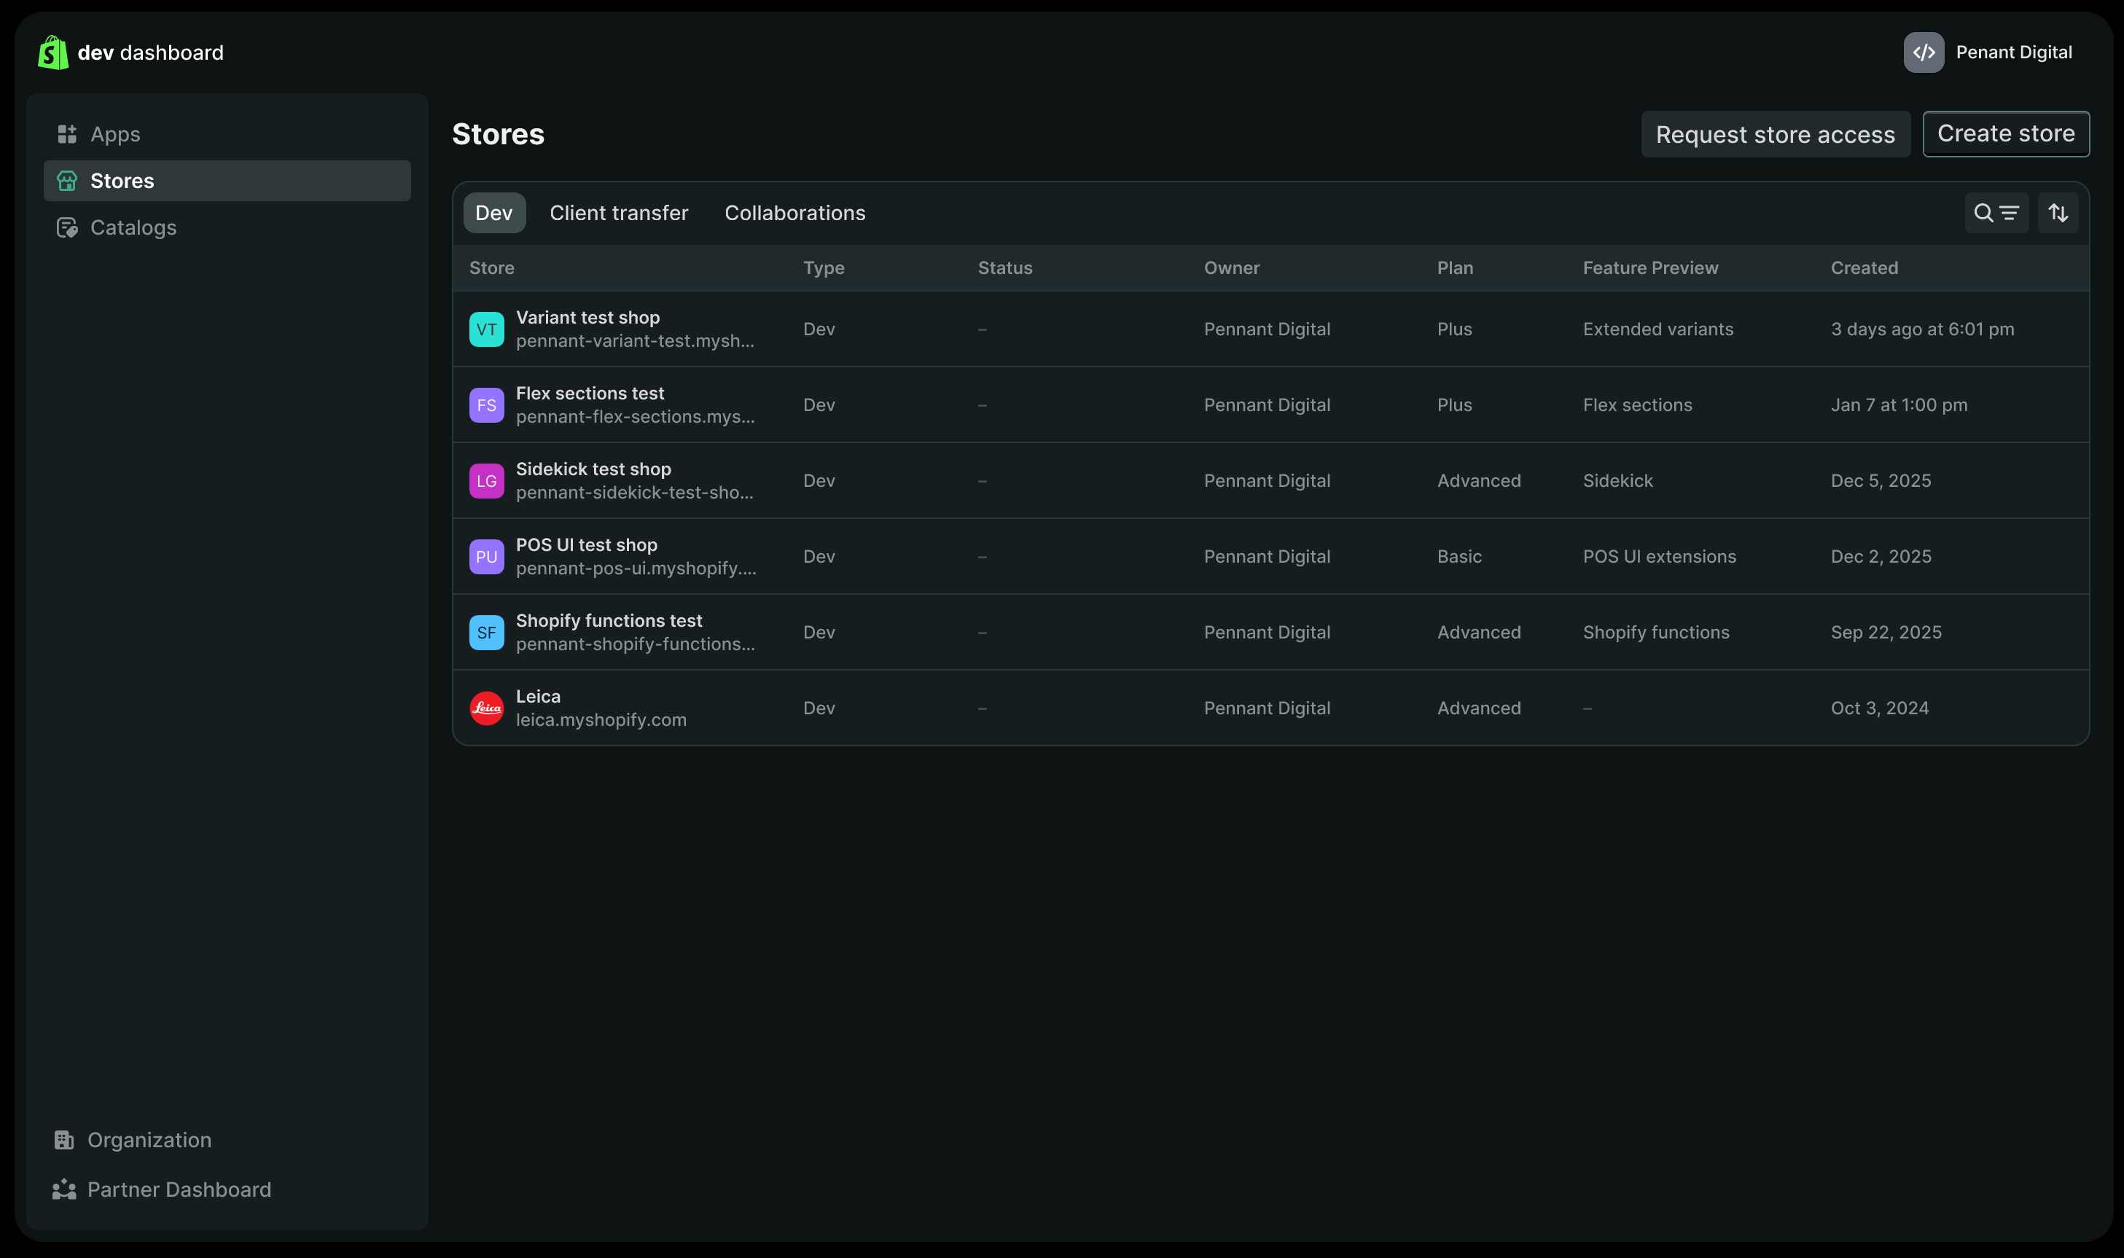
Task: Click the 'Dec 2, 2025' date
Action: [x=1880, y=557]
